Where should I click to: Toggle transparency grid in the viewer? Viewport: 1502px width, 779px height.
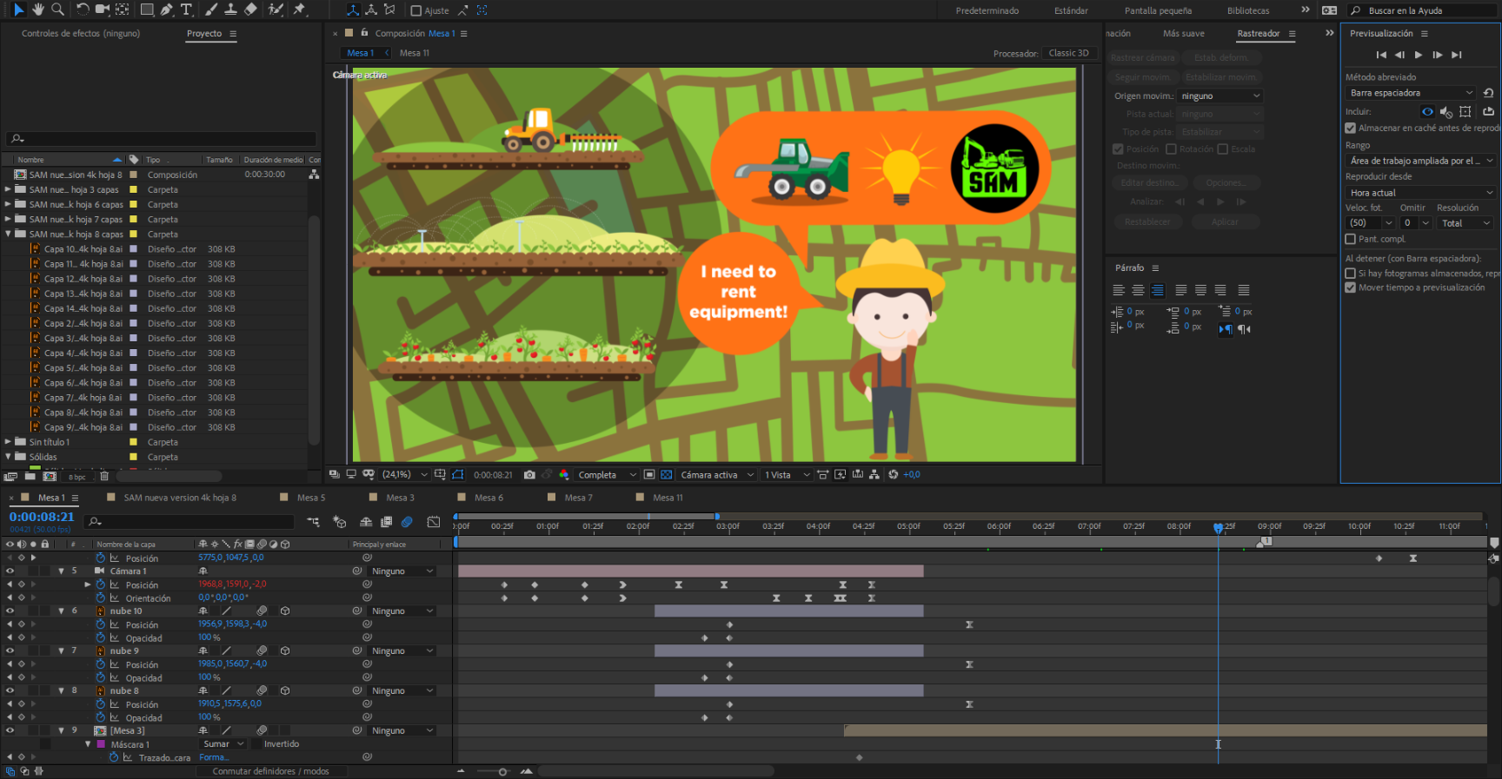[667, 475]
